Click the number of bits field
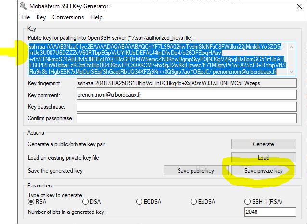 (270, 212)
